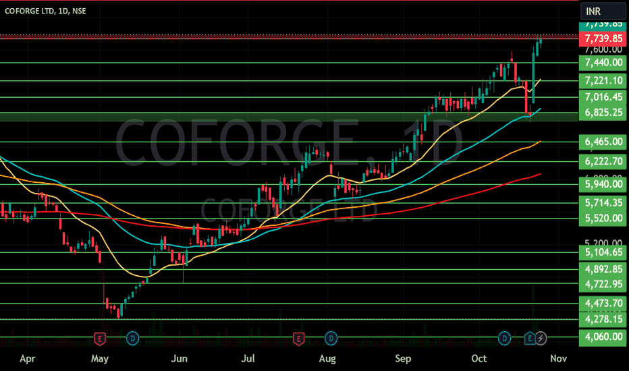This screenshot has width=629, height=371.
Task: Select the 5,940.00 price level label
Action: [x=603, y=184]
